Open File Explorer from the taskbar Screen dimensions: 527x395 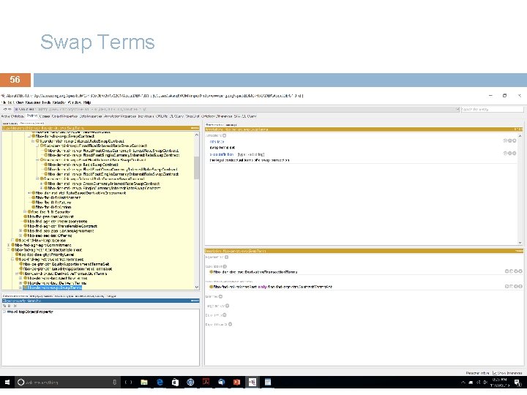click(x=144, y=383)
